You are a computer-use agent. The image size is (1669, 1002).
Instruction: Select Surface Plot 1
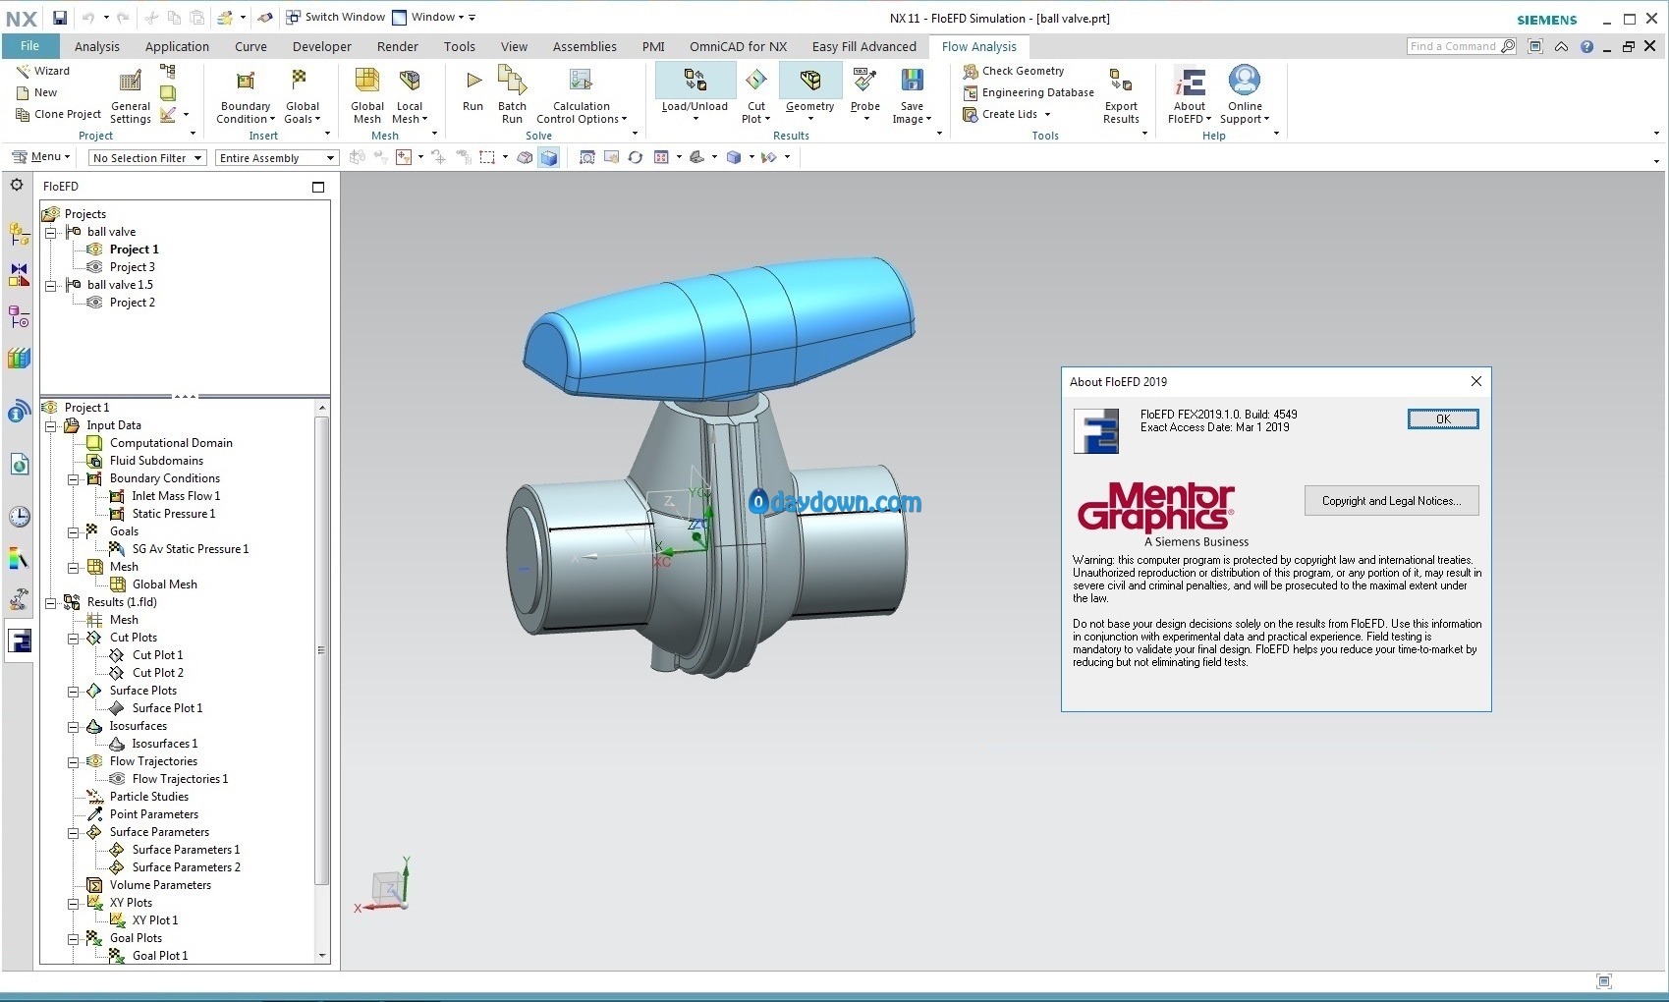(x=168, y=708)
